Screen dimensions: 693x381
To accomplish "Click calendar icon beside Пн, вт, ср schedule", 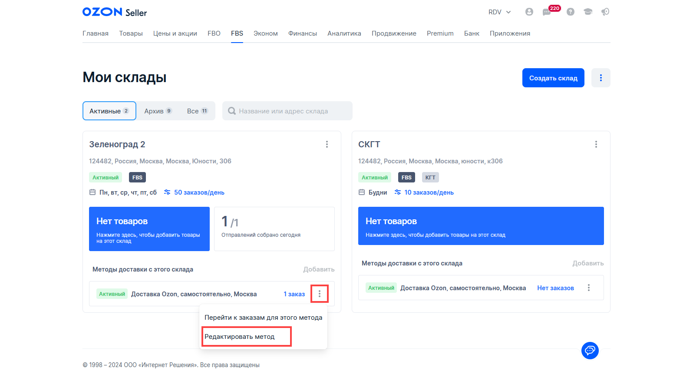I will 92,192.
